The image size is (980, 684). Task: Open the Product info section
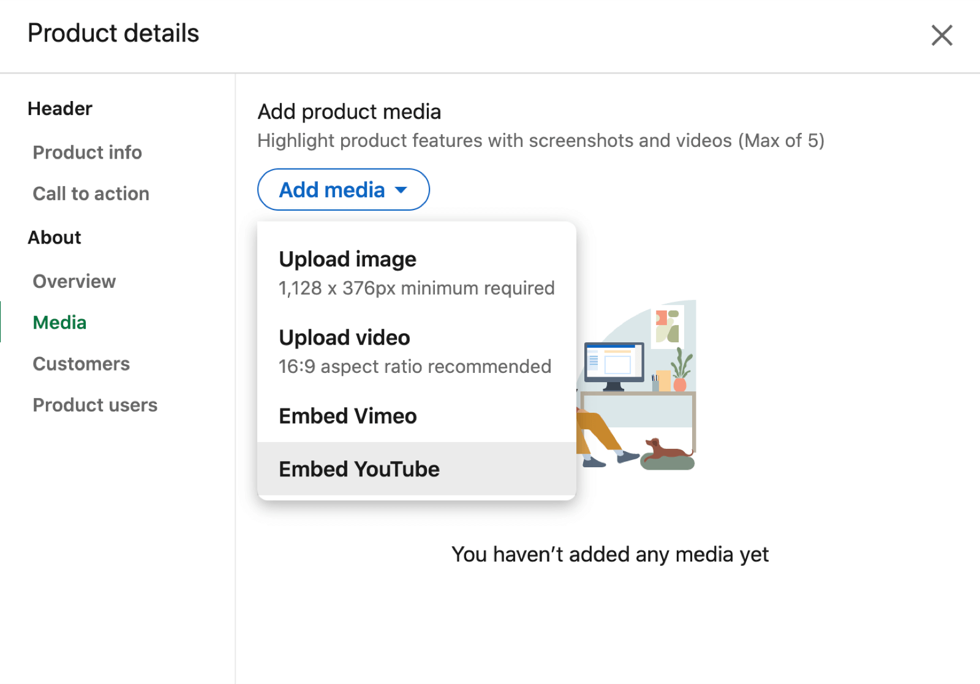pos(87,152)
